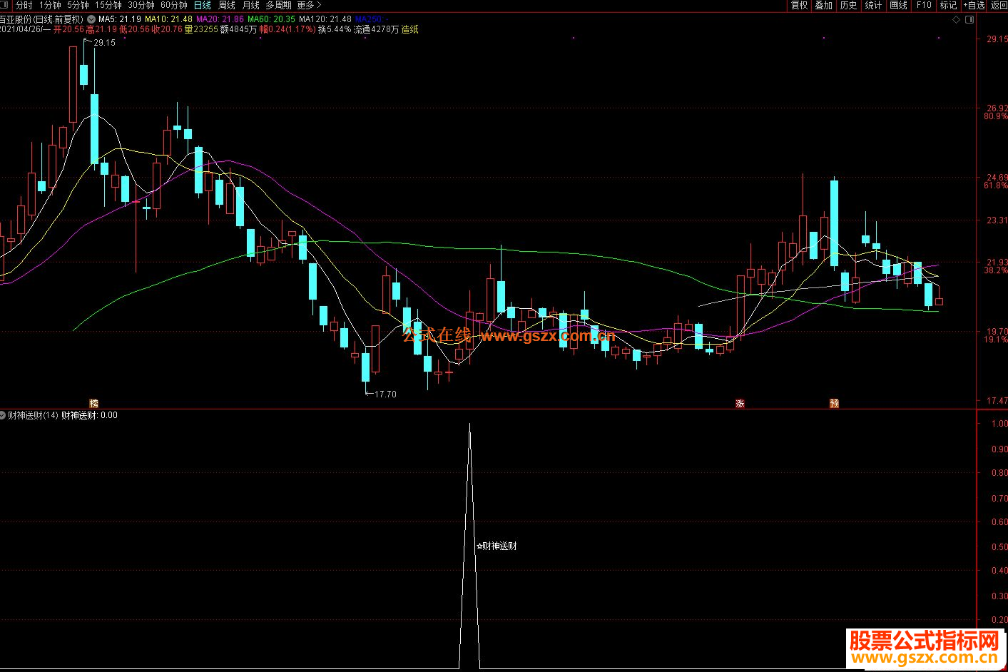Click the 29.15 high price label

(x=104, y=43)
